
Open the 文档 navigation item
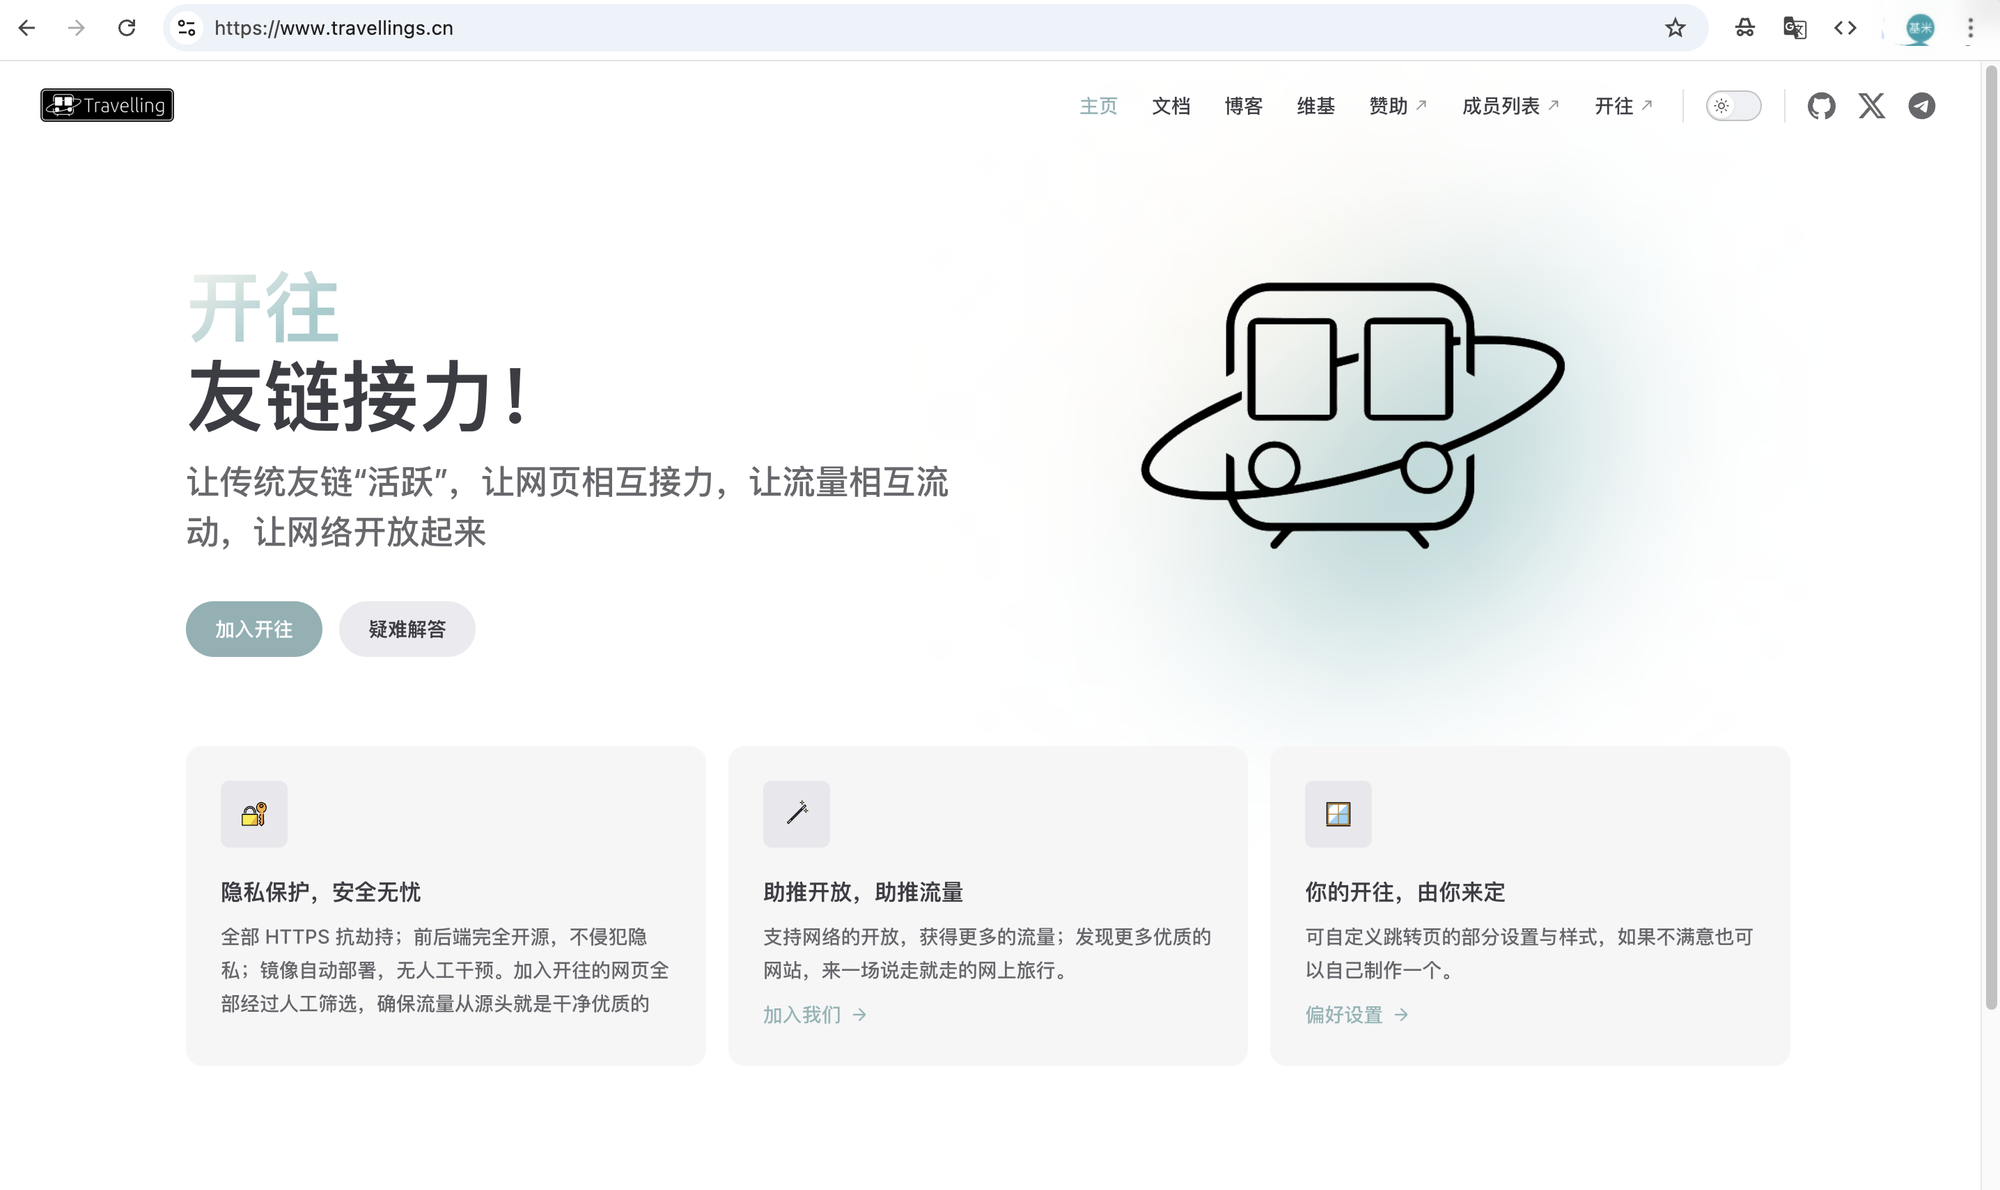(1171, 106)
